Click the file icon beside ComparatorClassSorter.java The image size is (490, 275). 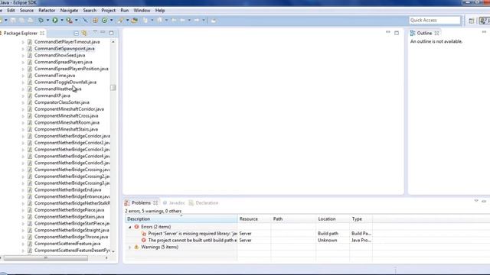coord(30,102)
